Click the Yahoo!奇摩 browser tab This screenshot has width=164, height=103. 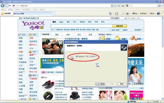[32, 14]
